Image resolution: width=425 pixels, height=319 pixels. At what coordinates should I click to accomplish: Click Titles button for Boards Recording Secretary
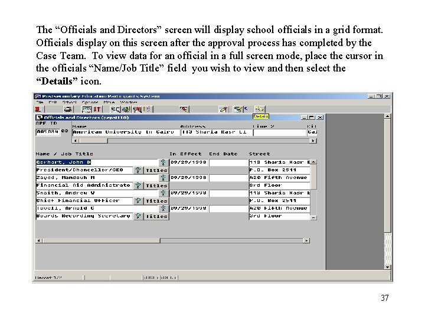[156, 216]
